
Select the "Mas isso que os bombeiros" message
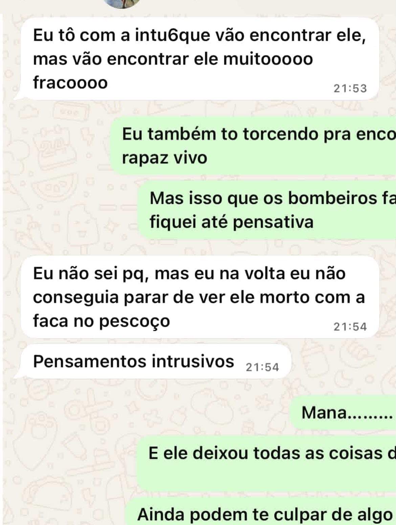(x=267, y=210)
